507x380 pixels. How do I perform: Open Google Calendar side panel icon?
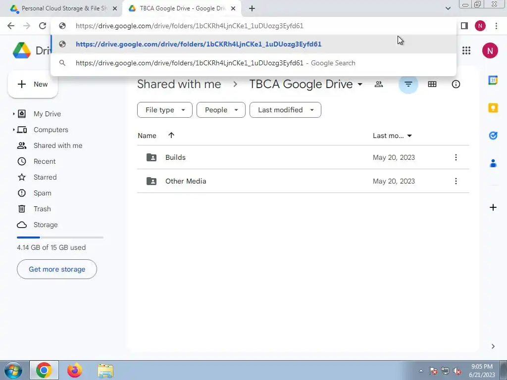tap(493, 80)
